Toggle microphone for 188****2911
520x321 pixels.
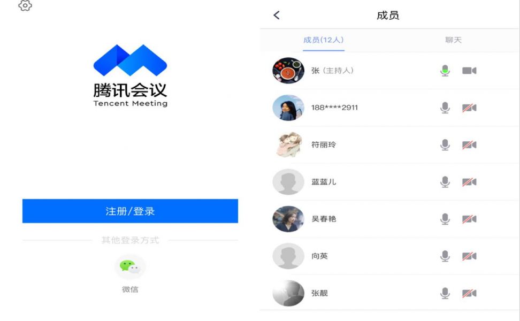tap(445, 108)
